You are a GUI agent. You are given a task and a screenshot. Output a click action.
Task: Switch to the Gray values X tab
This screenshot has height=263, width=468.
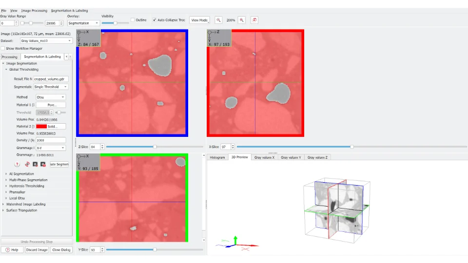click(x=264, y=157)
